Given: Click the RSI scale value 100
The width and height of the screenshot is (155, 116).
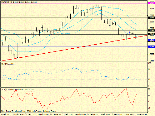Looking at the screenshot, I should (x=149, y=63).
